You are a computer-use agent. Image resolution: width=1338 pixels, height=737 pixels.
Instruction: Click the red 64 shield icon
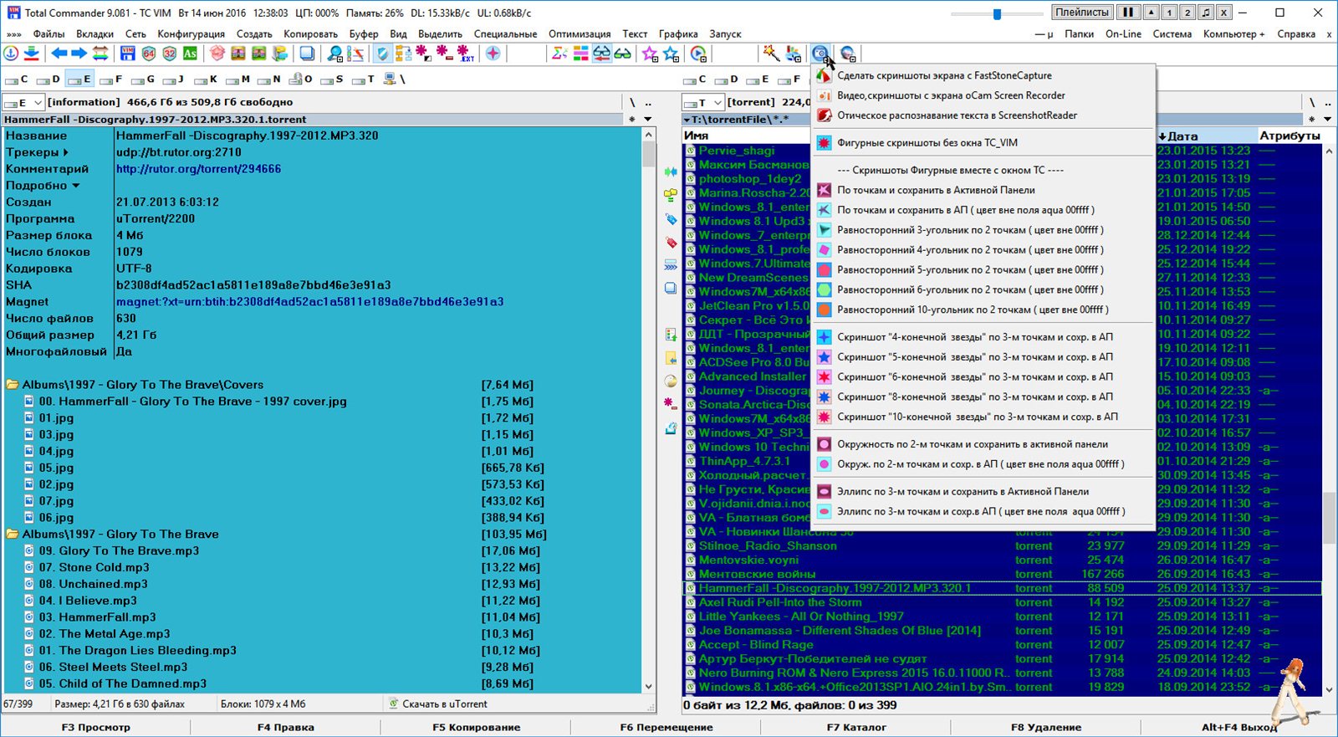[149, 54]
